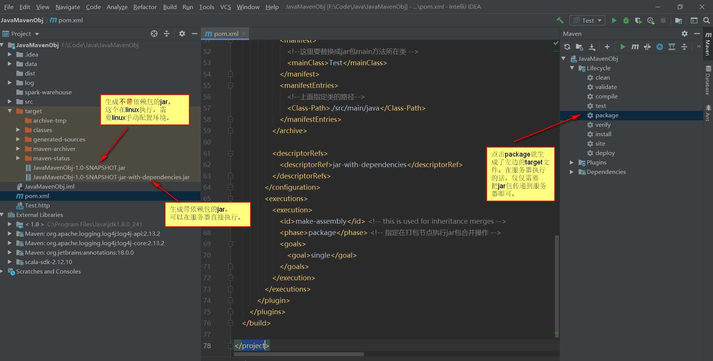The height and width of the screenshot is (361, 713).
Task: Open the Tools menu
Action: (206, 7)
